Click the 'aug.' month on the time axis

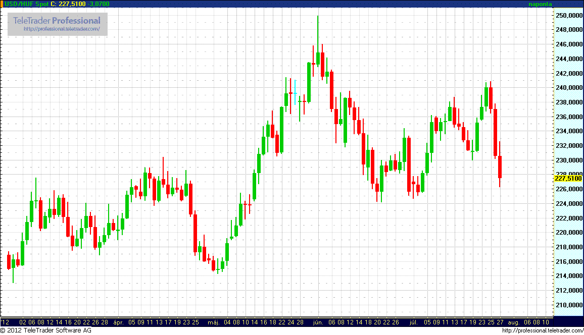coord(513,322)
